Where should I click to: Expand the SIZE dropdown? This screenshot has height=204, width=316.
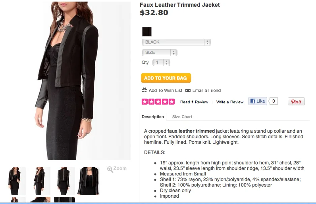pos(160,53)
